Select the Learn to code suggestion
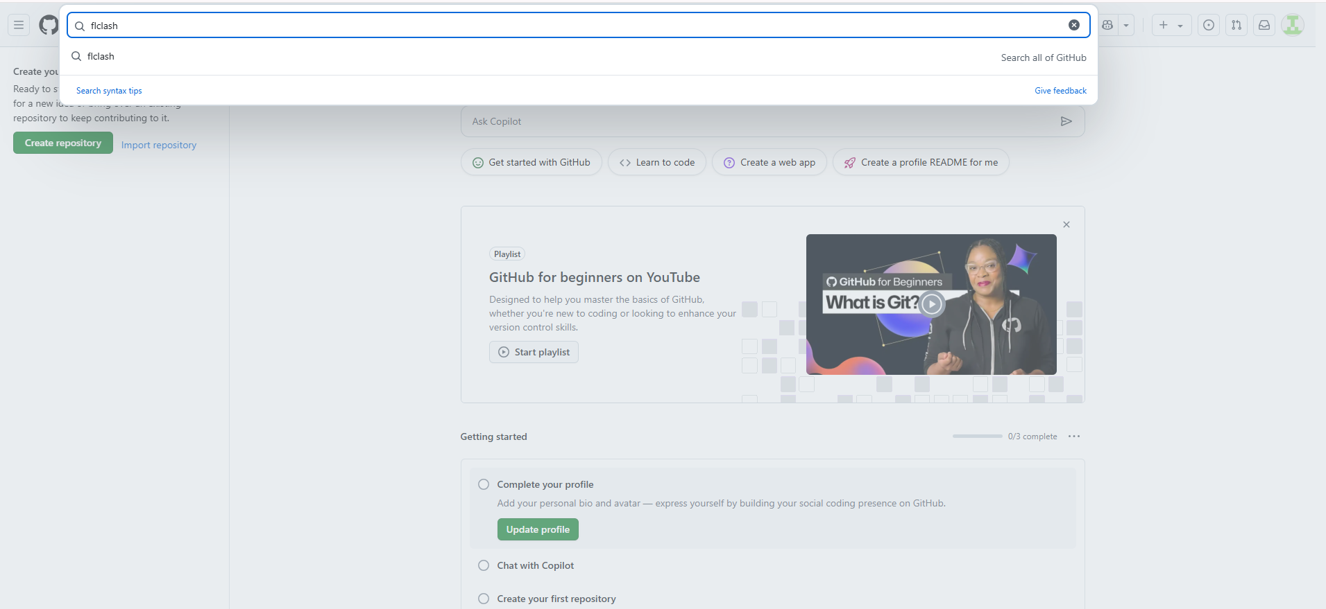1326x609 pixels. tap(656, 162)
